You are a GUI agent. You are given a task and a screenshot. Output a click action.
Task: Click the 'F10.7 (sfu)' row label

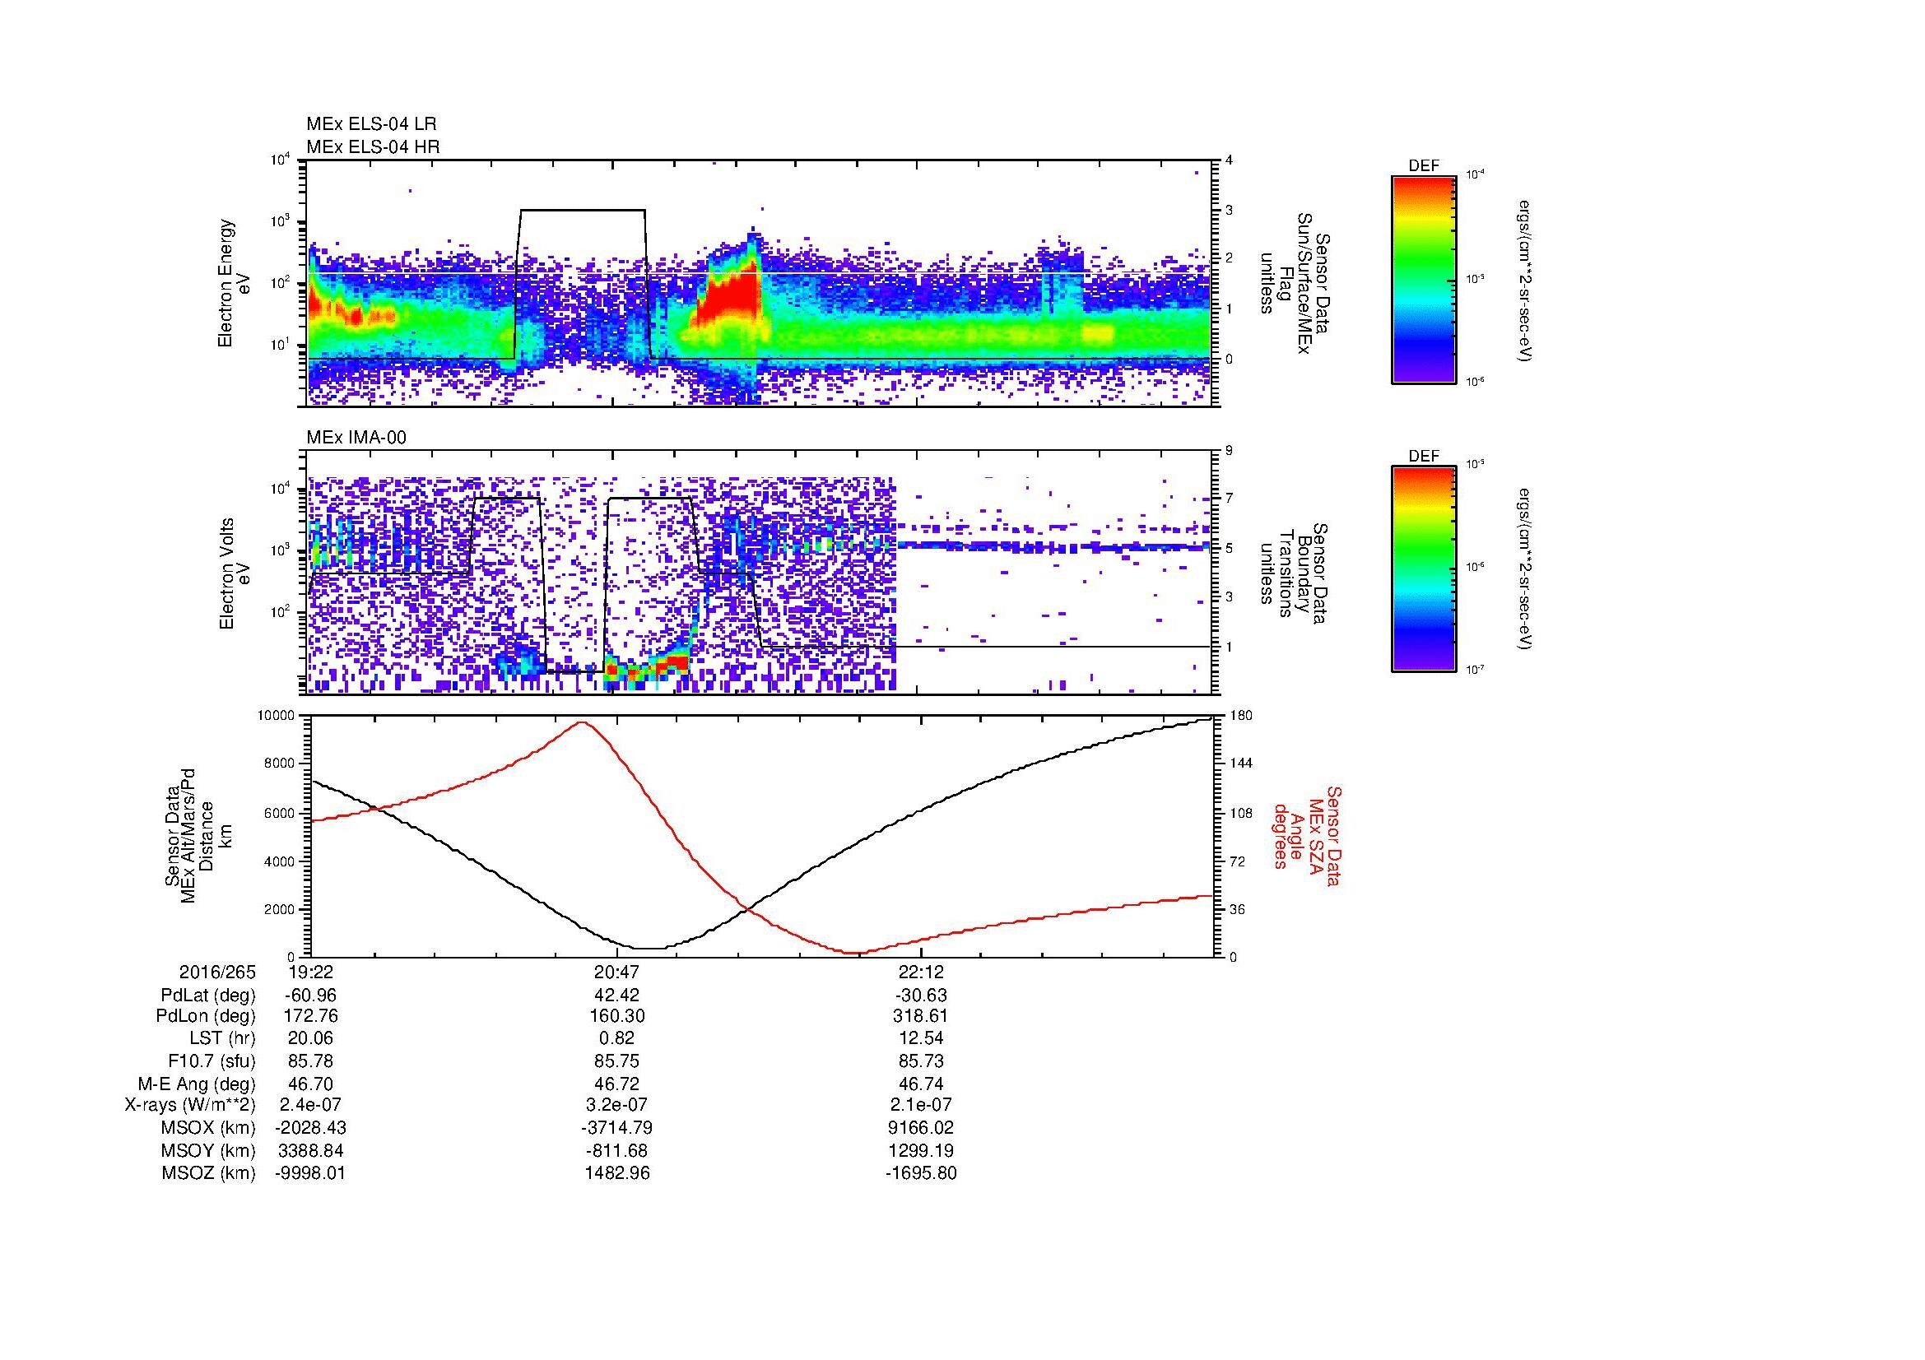pyautogui.click(x=212, y=1061)
